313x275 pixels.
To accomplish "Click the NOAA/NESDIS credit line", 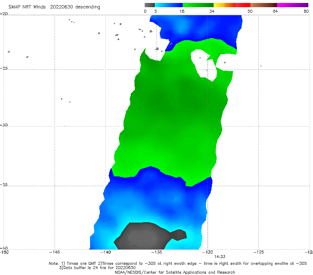I will 175,272.
